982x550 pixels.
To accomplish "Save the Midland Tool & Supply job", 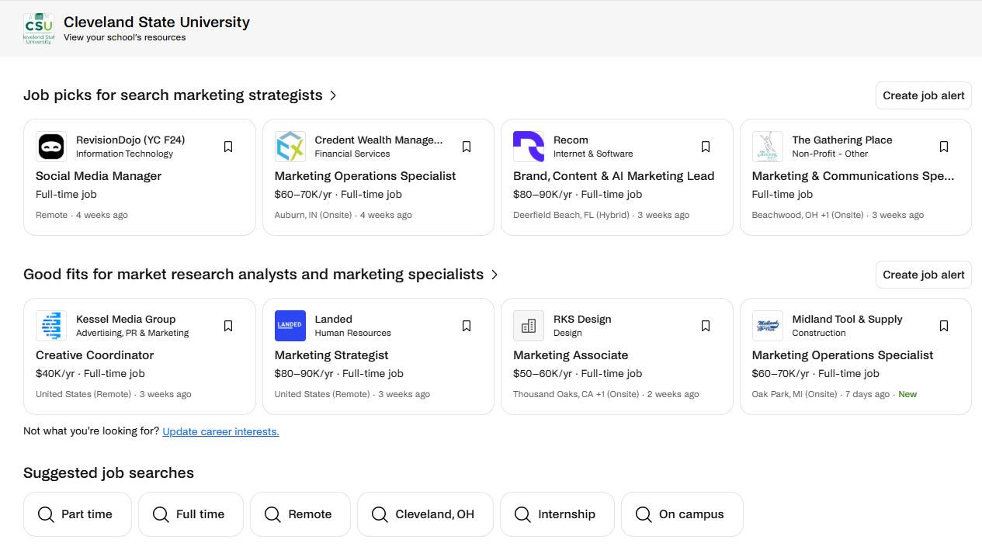I will point(944,326).
